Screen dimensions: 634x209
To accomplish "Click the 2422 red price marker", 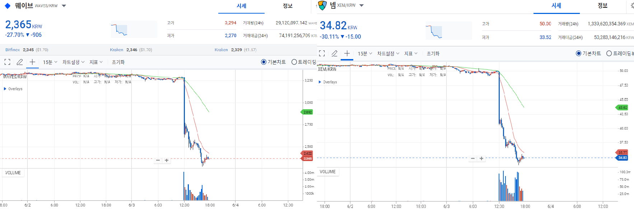I will (307, 154).
